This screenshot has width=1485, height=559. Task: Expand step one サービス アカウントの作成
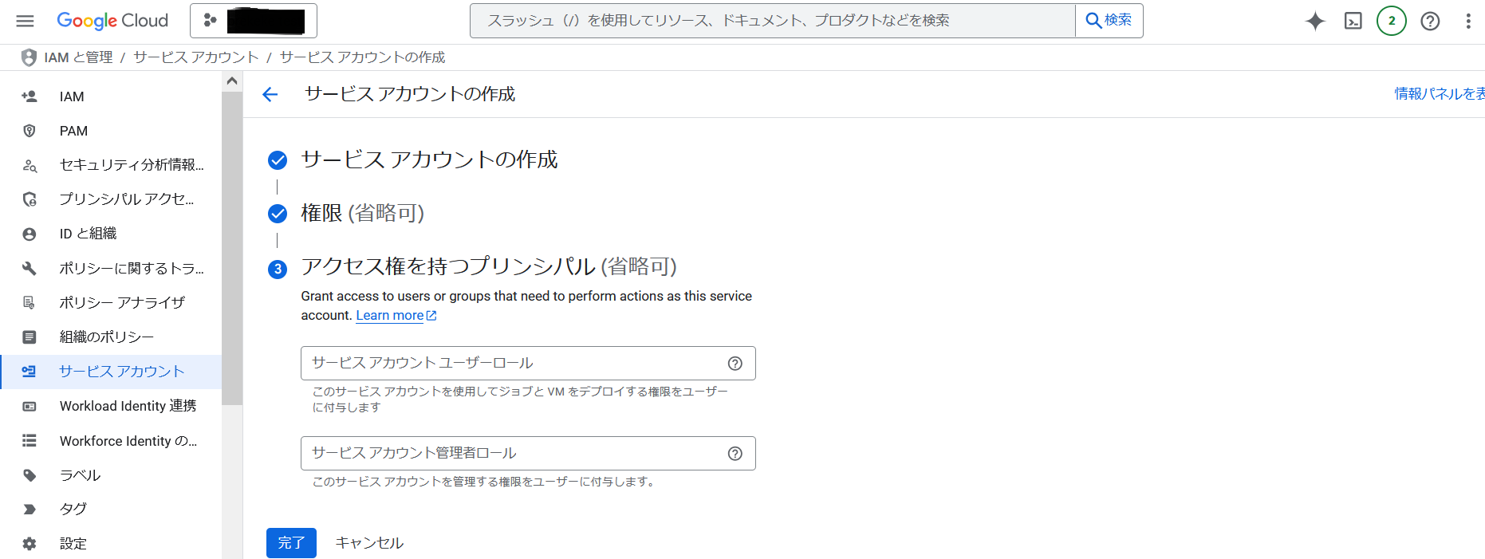[429, 160]
